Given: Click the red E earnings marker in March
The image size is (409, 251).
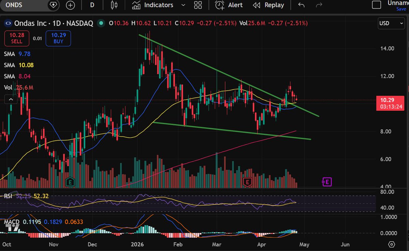Looking at the screenshot, I should click(247, 182).
